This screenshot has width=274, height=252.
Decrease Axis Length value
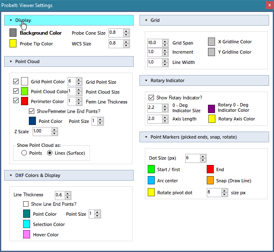pos(165,121)
